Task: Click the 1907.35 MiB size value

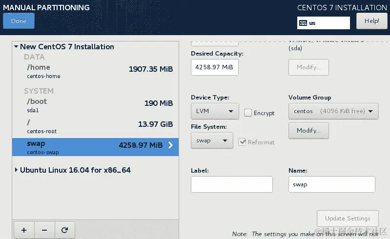Action: (x=151, y=69)
